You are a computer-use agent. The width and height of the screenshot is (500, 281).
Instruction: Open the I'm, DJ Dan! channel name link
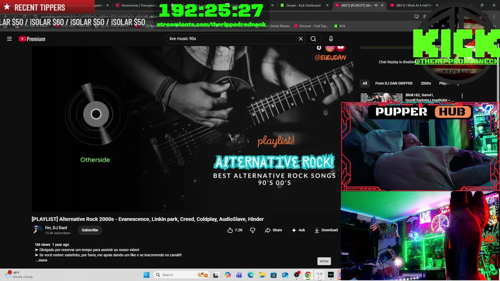tap(56, 228)
